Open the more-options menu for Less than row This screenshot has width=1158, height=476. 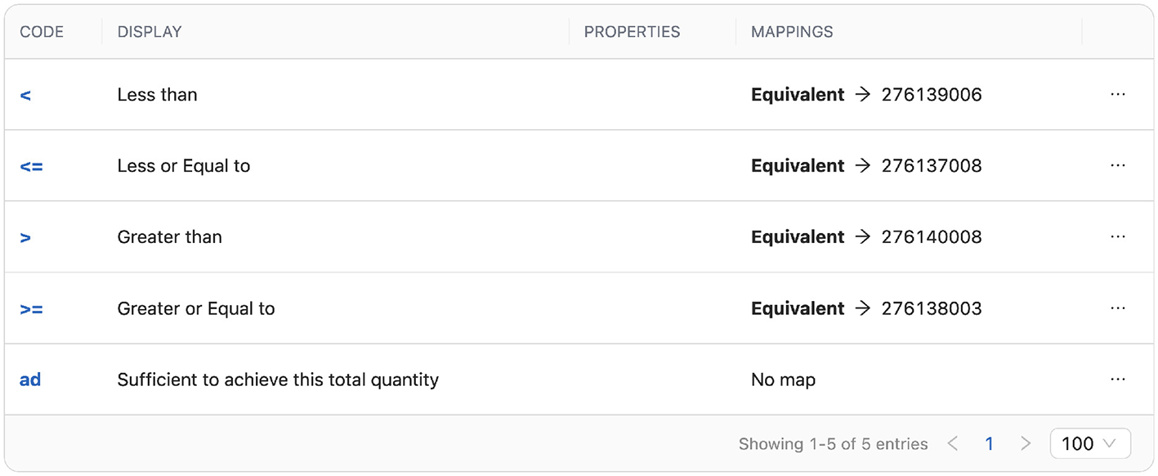point(1118,95)
